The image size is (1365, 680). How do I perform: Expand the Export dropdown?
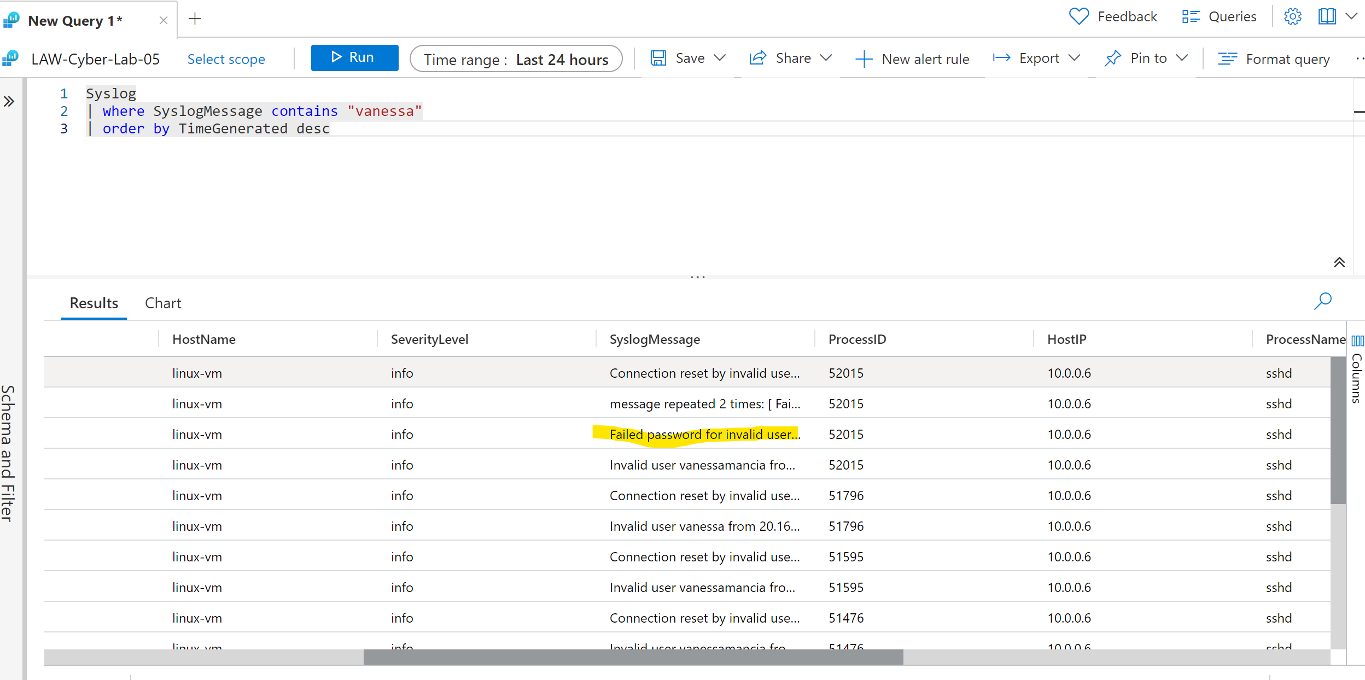pyautogui.click(x=1074, y=58)
